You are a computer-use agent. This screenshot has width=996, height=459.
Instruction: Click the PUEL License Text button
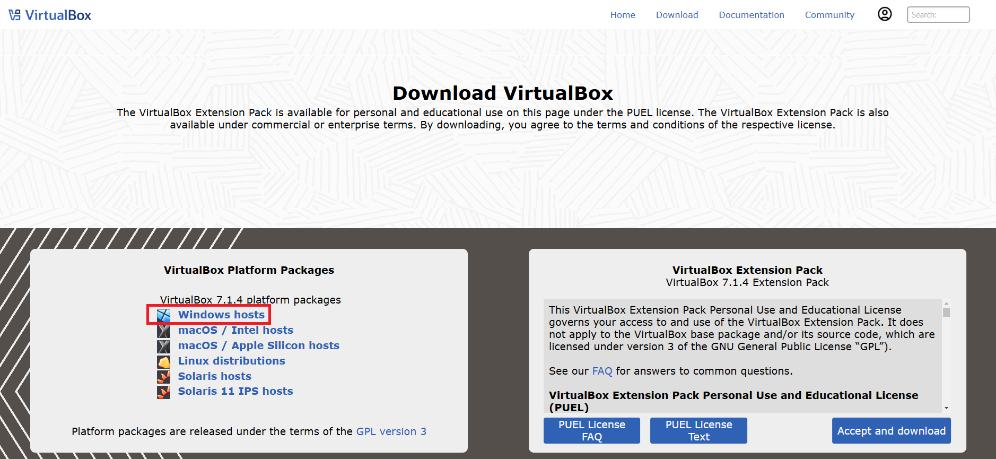698,430
